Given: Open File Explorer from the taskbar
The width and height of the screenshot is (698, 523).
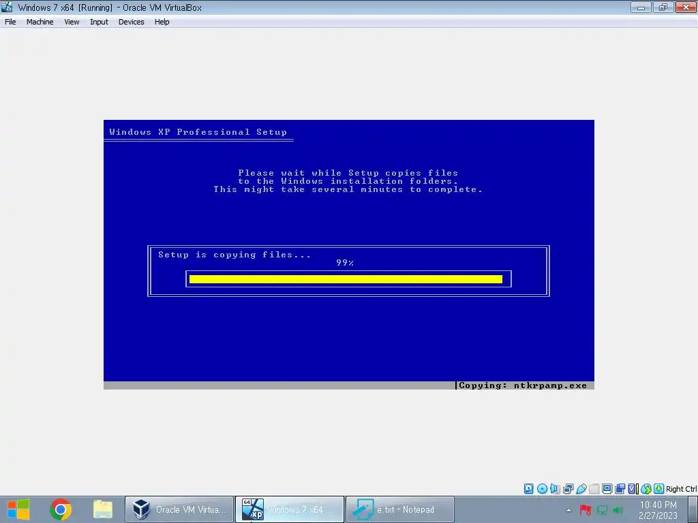Looking at the screenshot, I should (103, 509).
